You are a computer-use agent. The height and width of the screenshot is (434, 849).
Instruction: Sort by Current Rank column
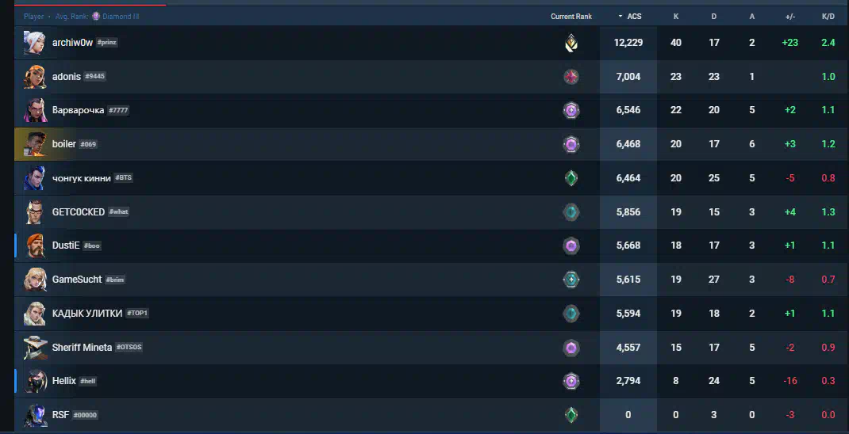click(x=571, y=16)
